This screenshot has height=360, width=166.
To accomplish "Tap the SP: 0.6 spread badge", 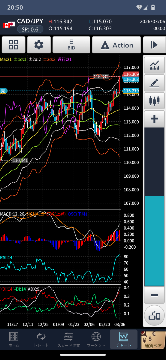I will pyautogui.click(x=30, y=29).
